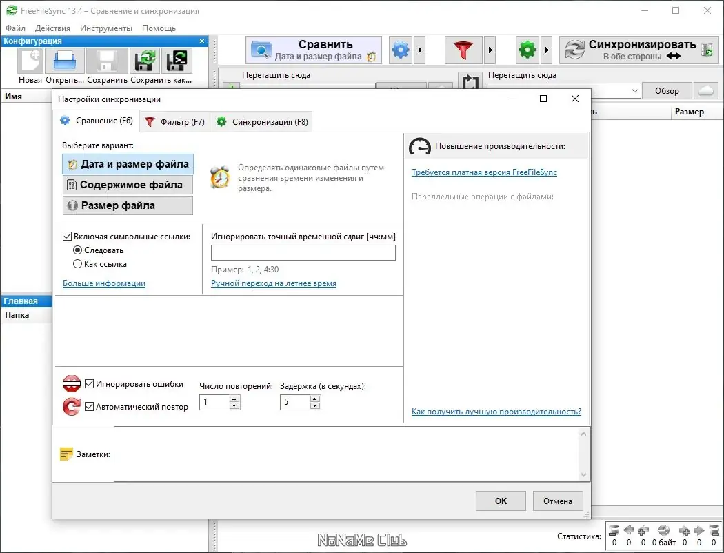The width and height of the screenshot is (724, 553).
Task: Open Ручной переход на летнее время link
Action: pos(273,283)
